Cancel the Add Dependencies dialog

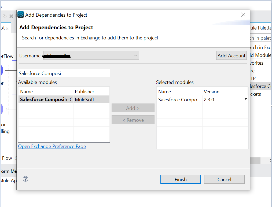point(224,179)
